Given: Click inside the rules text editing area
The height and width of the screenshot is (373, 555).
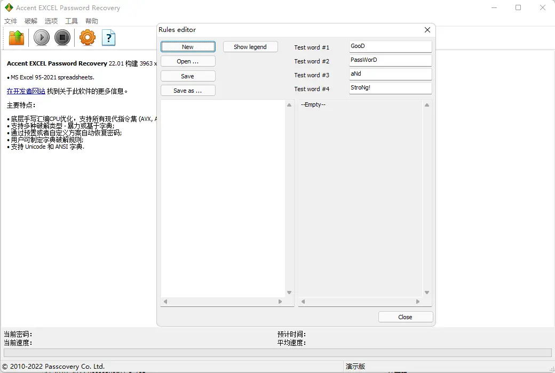Looking at the screenshot, I should [x=223, y=198].
